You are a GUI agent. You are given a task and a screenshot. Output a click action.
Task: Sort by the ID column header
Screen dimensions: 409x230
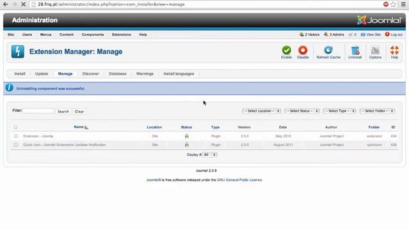393,127
